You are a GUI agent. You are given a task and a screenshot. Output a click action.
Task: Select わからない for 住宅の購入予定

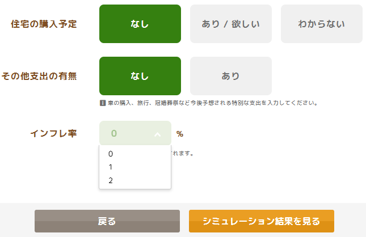click(x=322, y=24)
